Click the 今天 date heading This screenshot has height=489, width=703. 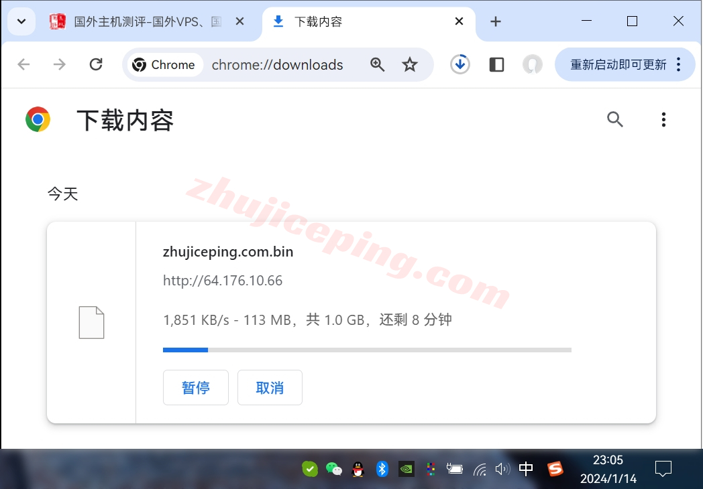pyautogui.click(x=63, y=194)
